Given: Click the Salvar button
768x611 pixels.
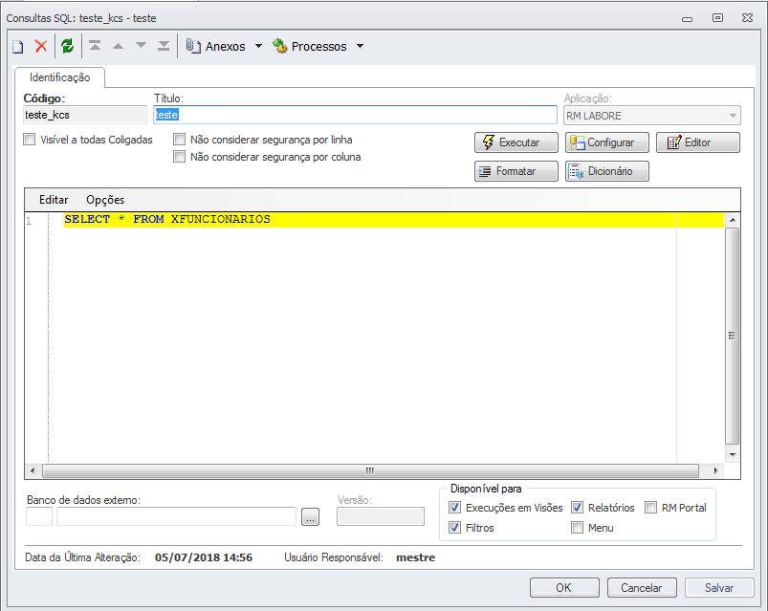Looking at the screenshot, I should 719,587.
